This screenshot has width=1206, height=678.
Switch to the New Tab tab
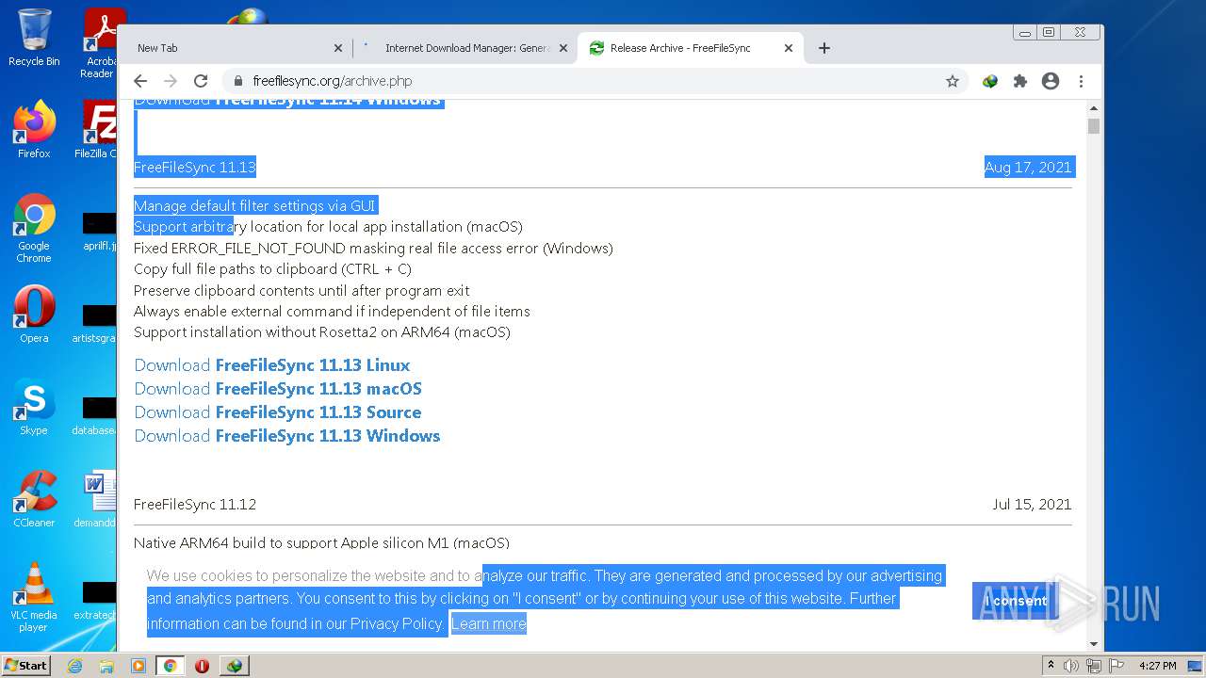(x=236, y=48)
